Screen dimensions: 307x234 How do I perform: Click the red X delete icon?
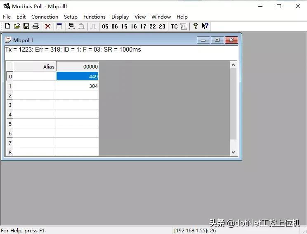(48, 26)
